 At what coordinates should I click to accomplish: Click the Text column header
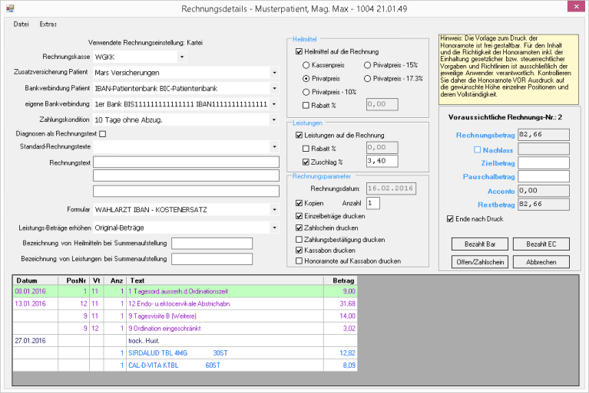pos(225,280)
